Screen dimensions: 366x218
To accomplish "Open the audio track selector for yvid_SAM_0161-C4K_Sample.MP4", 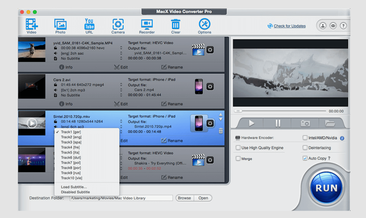I will click(x=121, y=53).
